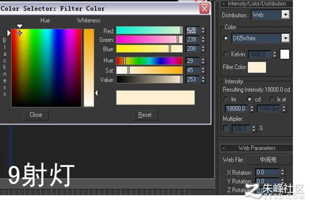Click the X Rotation field
Screen dimensions: 310x204
[267, 172]
